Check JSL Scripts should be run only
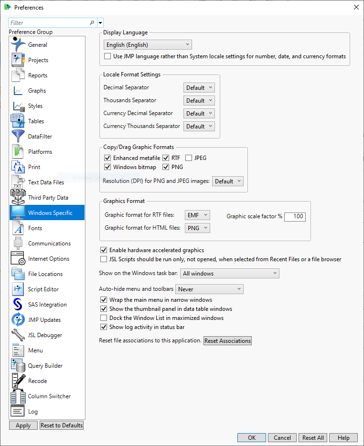This screenshot has height=446, width=364. point(104,259)
